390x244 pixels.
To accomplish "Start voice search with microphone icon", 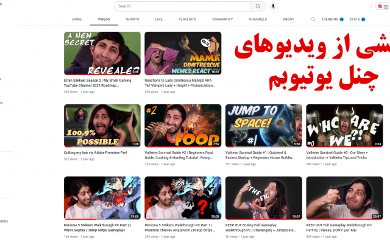I will pos(273,6).
